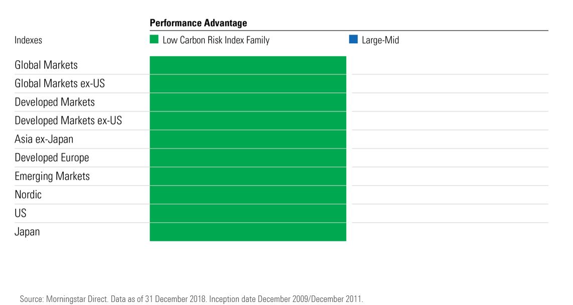Select the Emerging Markets row label
Image resolution: width=573 pixels, height=305 pixels.
pos(52,177)
